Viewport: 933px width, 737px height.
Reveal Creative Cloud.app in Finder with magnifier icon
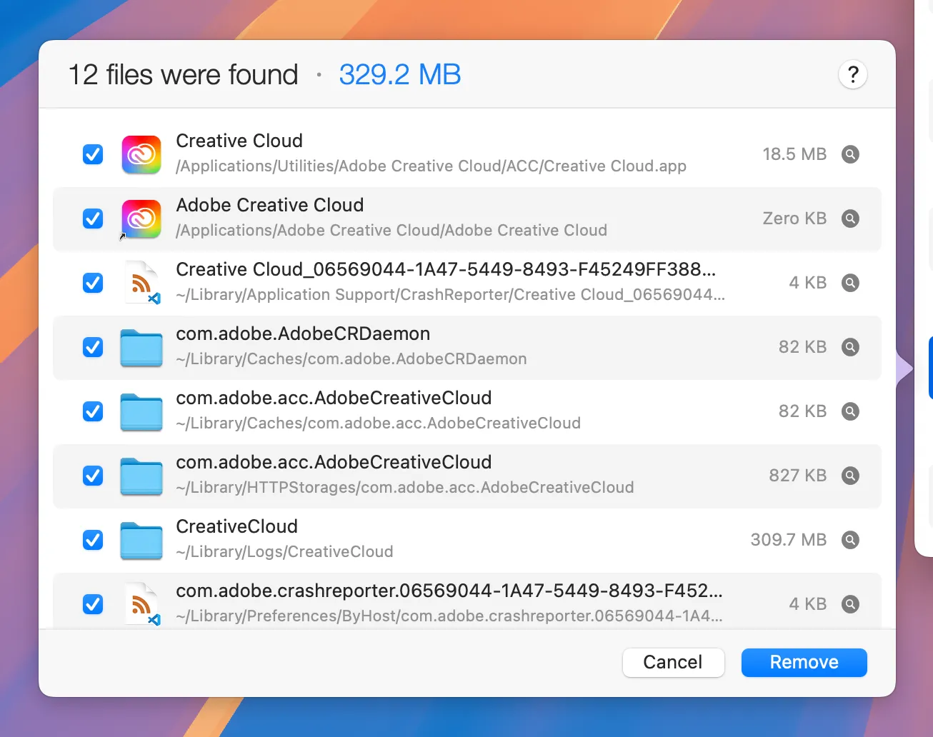(x=850, y=154)
